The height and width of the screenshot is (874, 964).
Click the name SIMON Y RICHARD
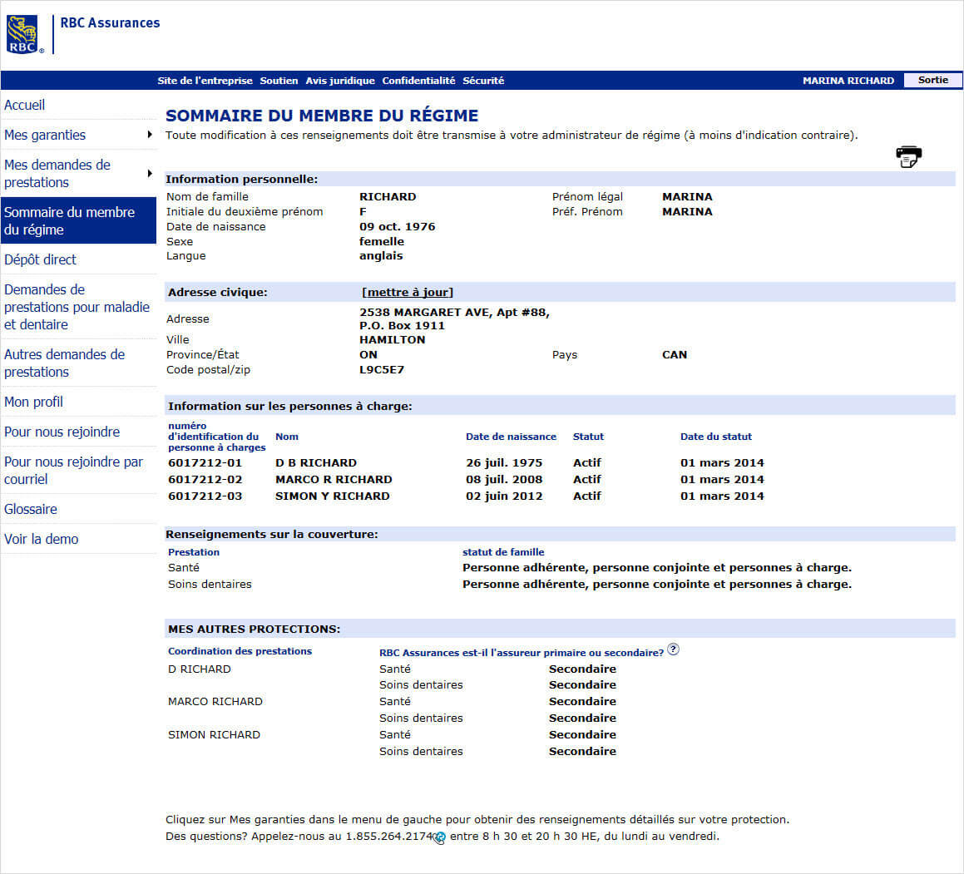click(x=333, y=496)
